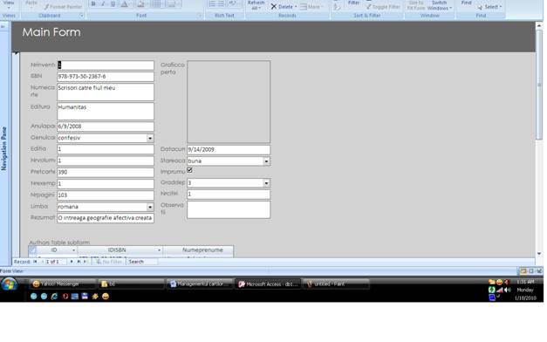
Task: Toggle bold formatting in the Font group
Action: pos(93,3)
